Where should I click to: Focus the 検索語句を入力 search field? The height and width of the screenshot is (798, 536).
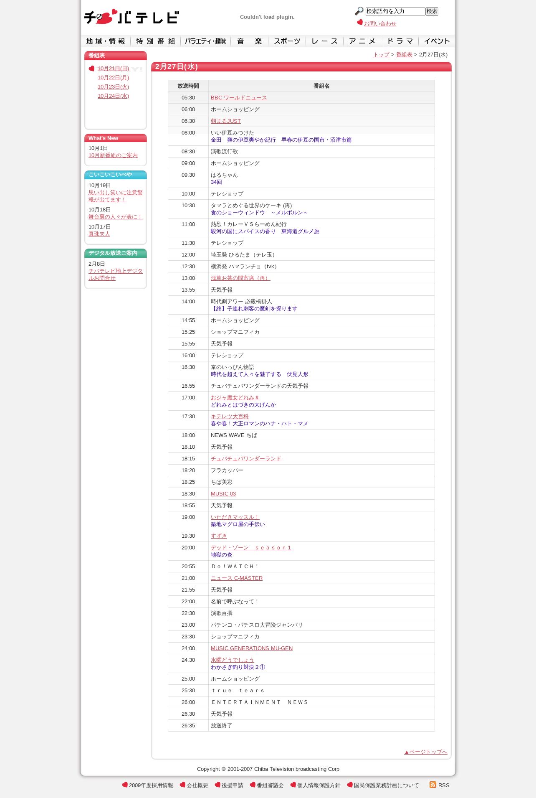[395, 11]
